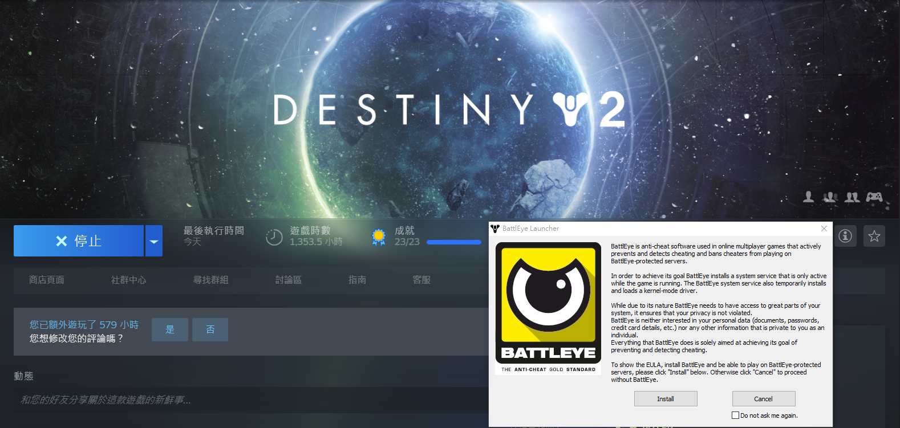The height and width of the screenshot is (428, 900).
Task: Open the 社群中心 community hub tab
Action: (x=129, y=280)
